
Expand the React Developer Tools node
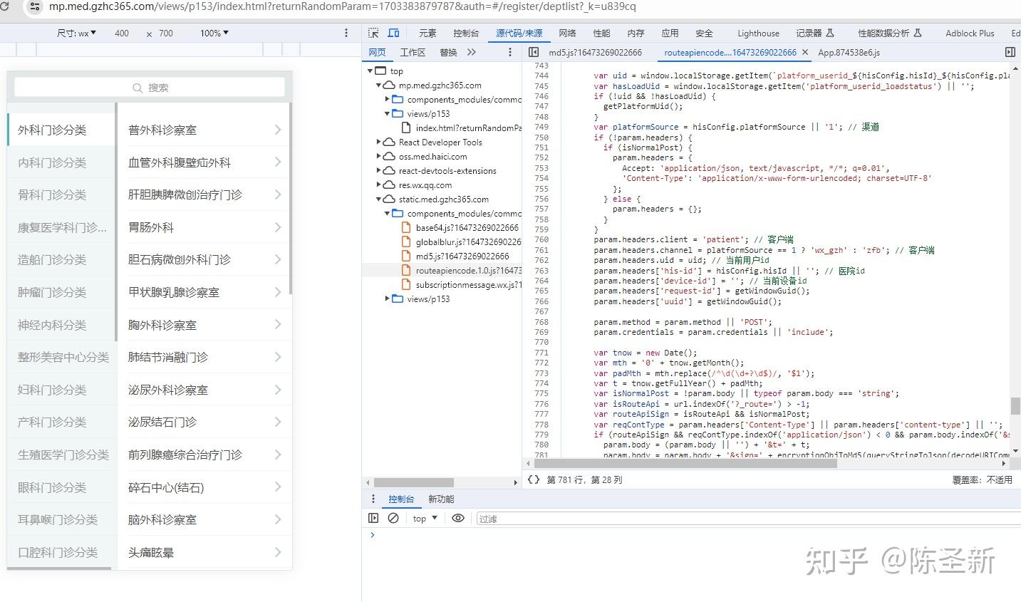pyautogui.click(x=379, y=142)
